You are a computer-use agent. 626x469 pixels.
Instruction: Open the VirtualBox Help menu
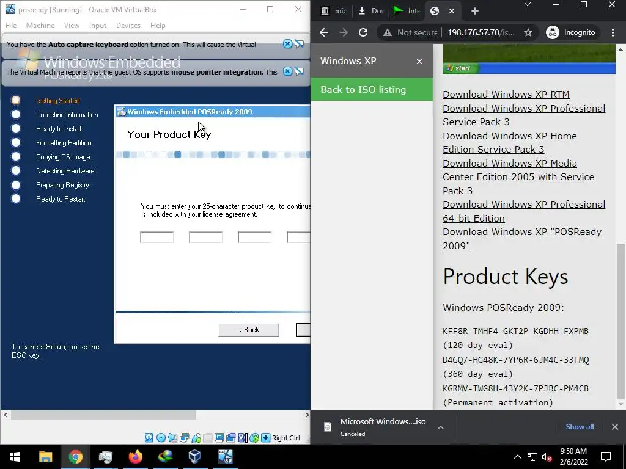pyautogui.click(x=158, y=26)
